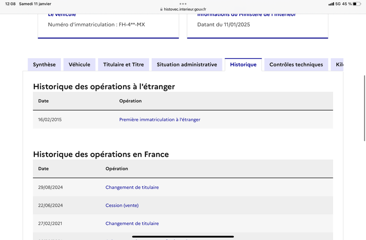The image size is (366, 240).
Task: Go to the Situation administrative tab
Action: 187,64
